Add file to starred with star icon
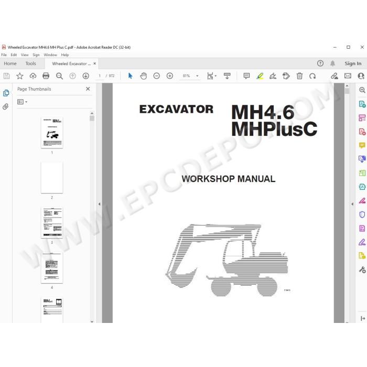The image size is (367, 367). pyautogui.click(x=20, y=76)
